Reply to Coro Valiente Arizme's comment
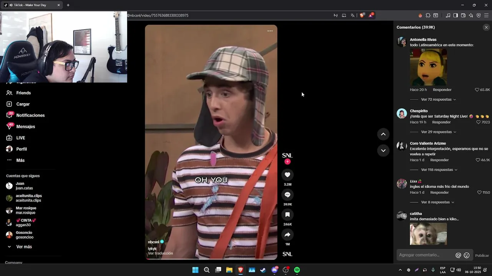Screen dimensions: 492x276 click(x=439, y=160)
